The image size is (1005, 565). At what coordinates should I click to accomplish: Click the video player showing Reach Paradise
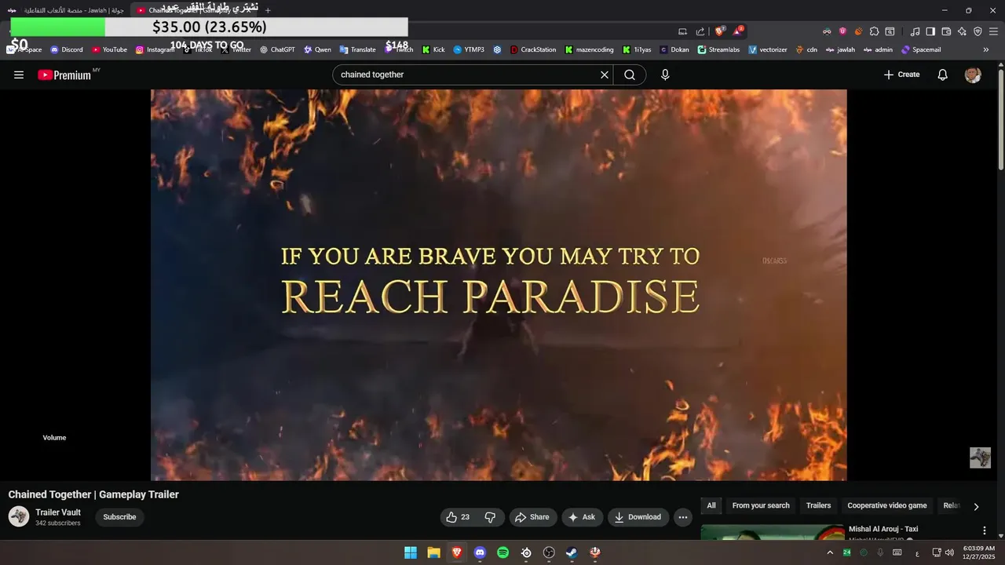(499, 285)
